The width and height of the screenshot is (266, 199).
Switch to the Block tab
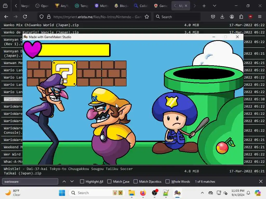point(121,6)
